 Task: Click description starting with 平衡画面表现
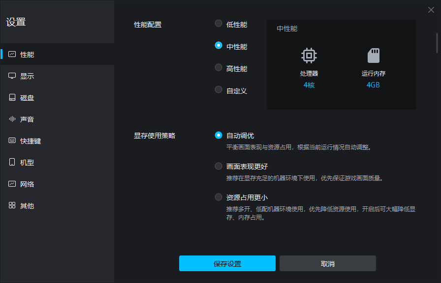tap(299, 147)
